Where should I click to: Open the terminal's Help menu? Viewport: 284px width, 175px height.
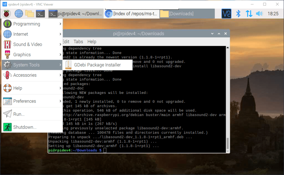pyautogui.click(x=92, y=42)
